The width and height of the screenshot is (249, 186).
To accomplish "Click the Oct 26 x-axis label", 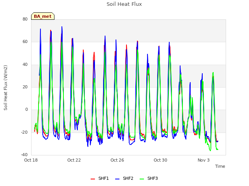I will (x=117, y=160).
